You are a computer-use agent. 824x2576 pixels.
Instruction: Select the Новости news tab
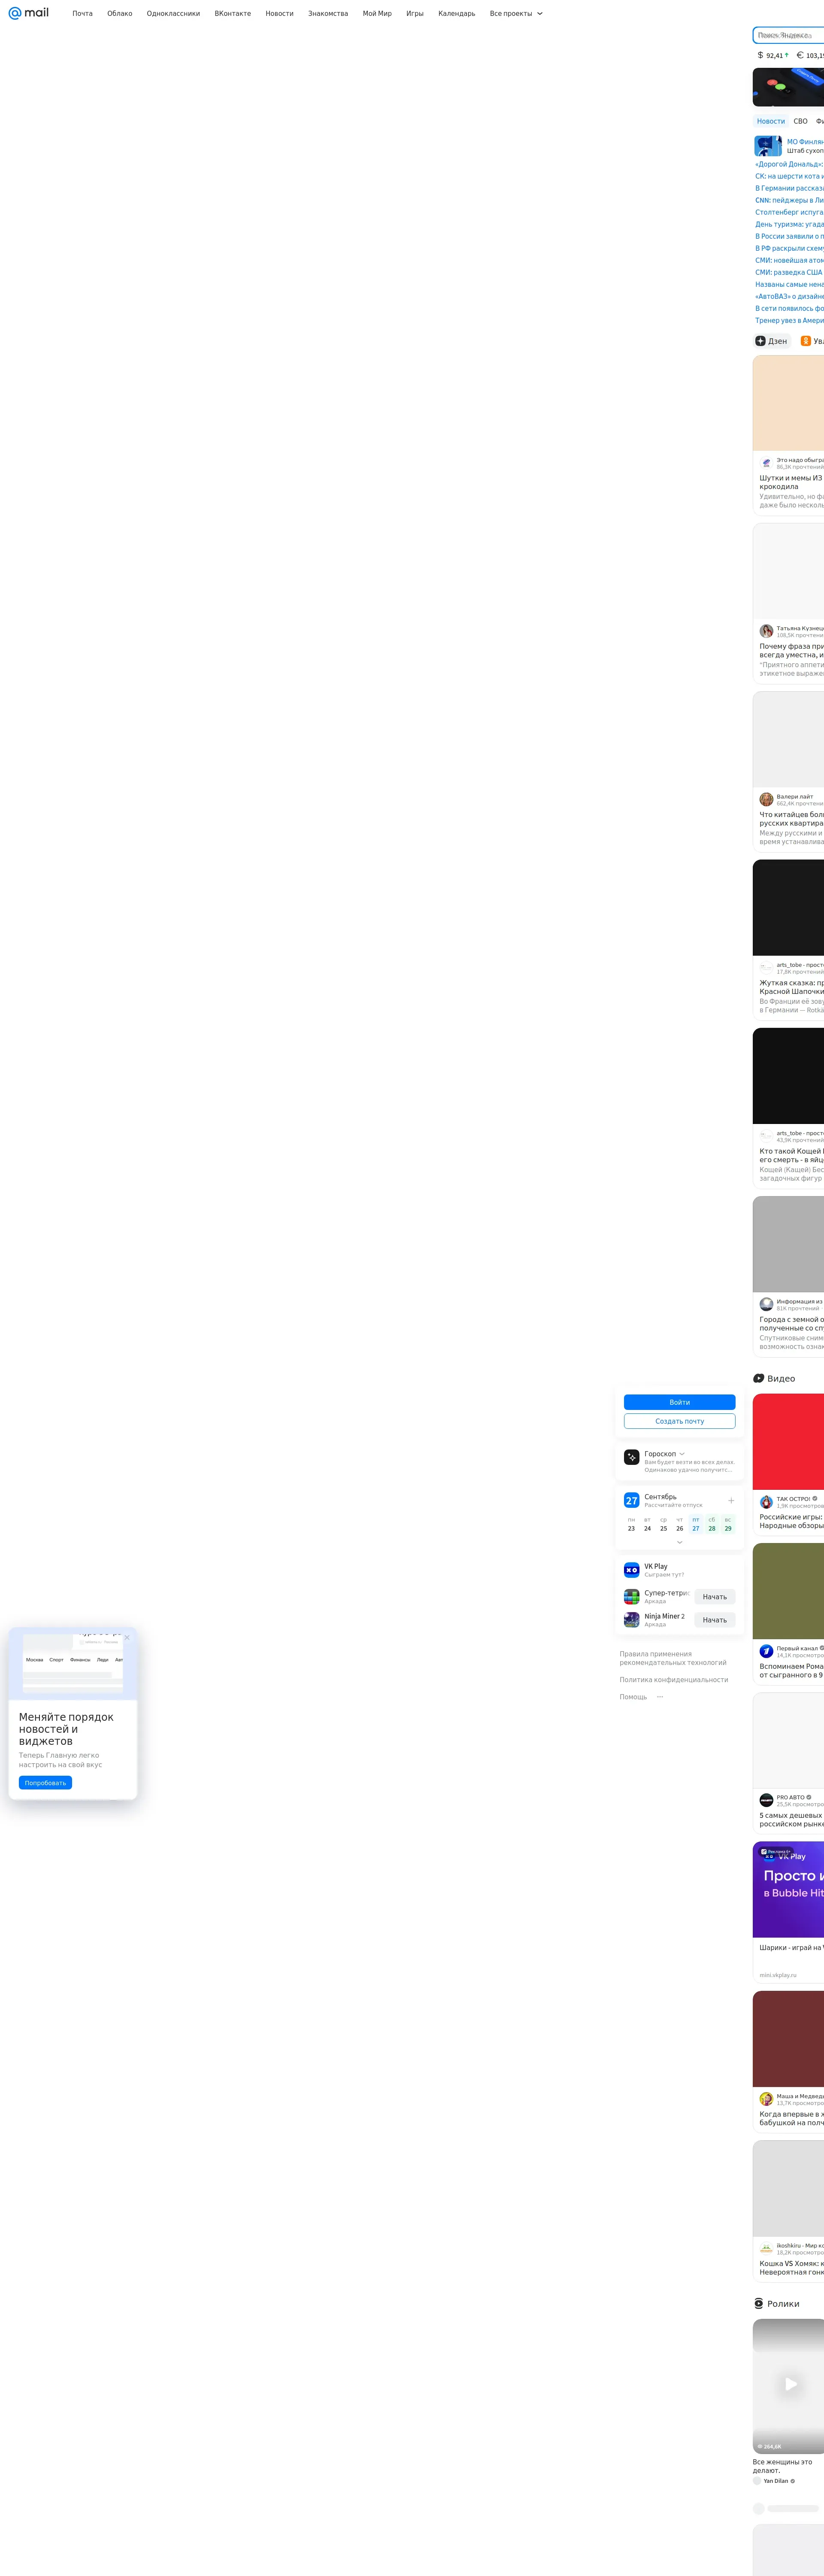tap(771, 121)
